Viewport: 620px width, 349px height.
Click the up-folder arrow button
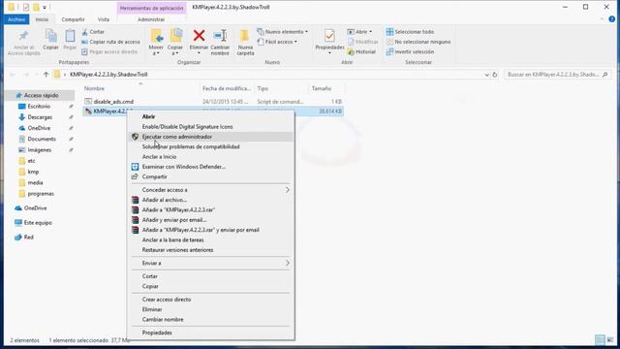click(x=46, y=75)
